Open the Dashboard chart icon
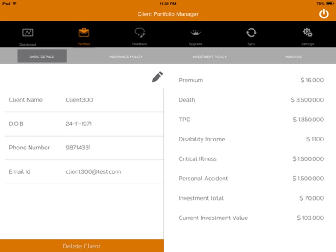The image size is (336, 252). [x=28, y=33]
